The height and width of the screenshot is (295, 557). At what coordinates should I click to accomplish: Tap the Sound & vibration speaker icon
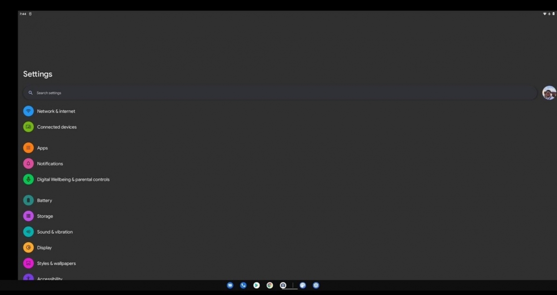(x=28, y=232)
